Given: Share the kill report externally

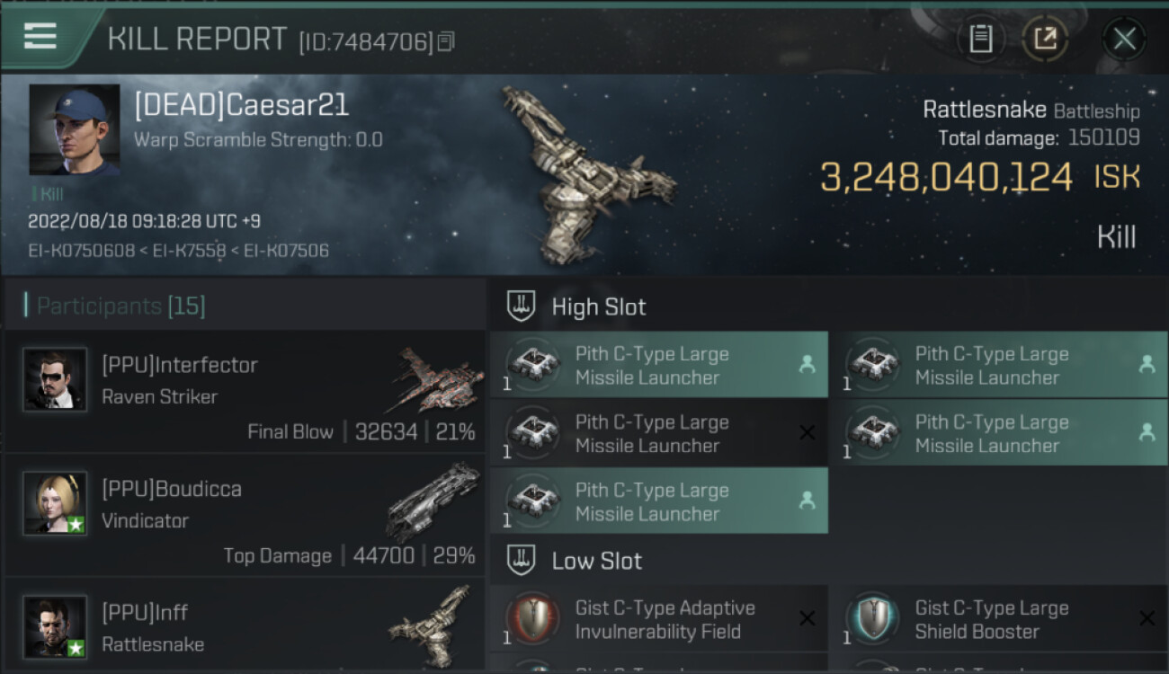Looking at the screenshot, I should 1044,39.
